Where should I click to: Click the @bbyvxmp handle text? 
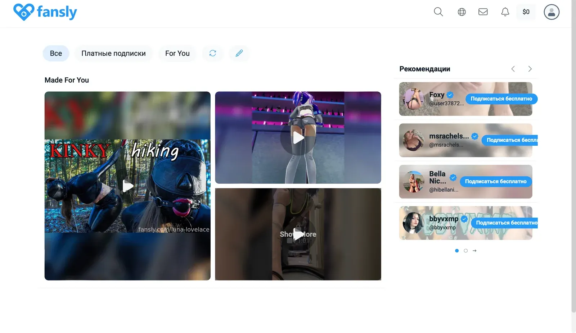coord(442,228)
